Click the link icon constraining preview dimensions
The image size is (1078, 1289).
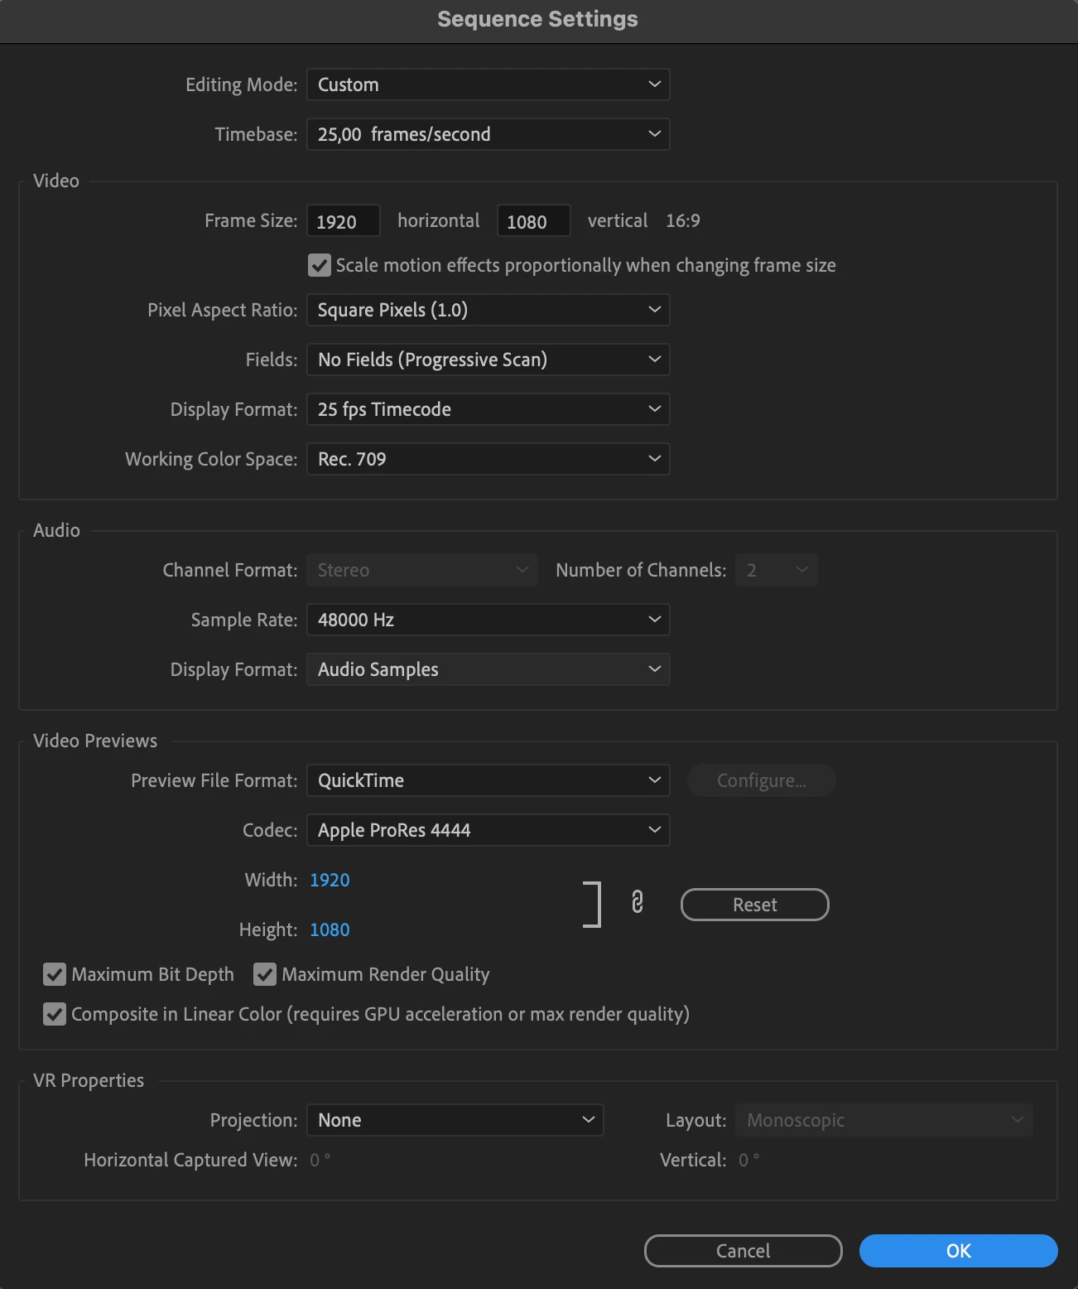pos(637,902)
